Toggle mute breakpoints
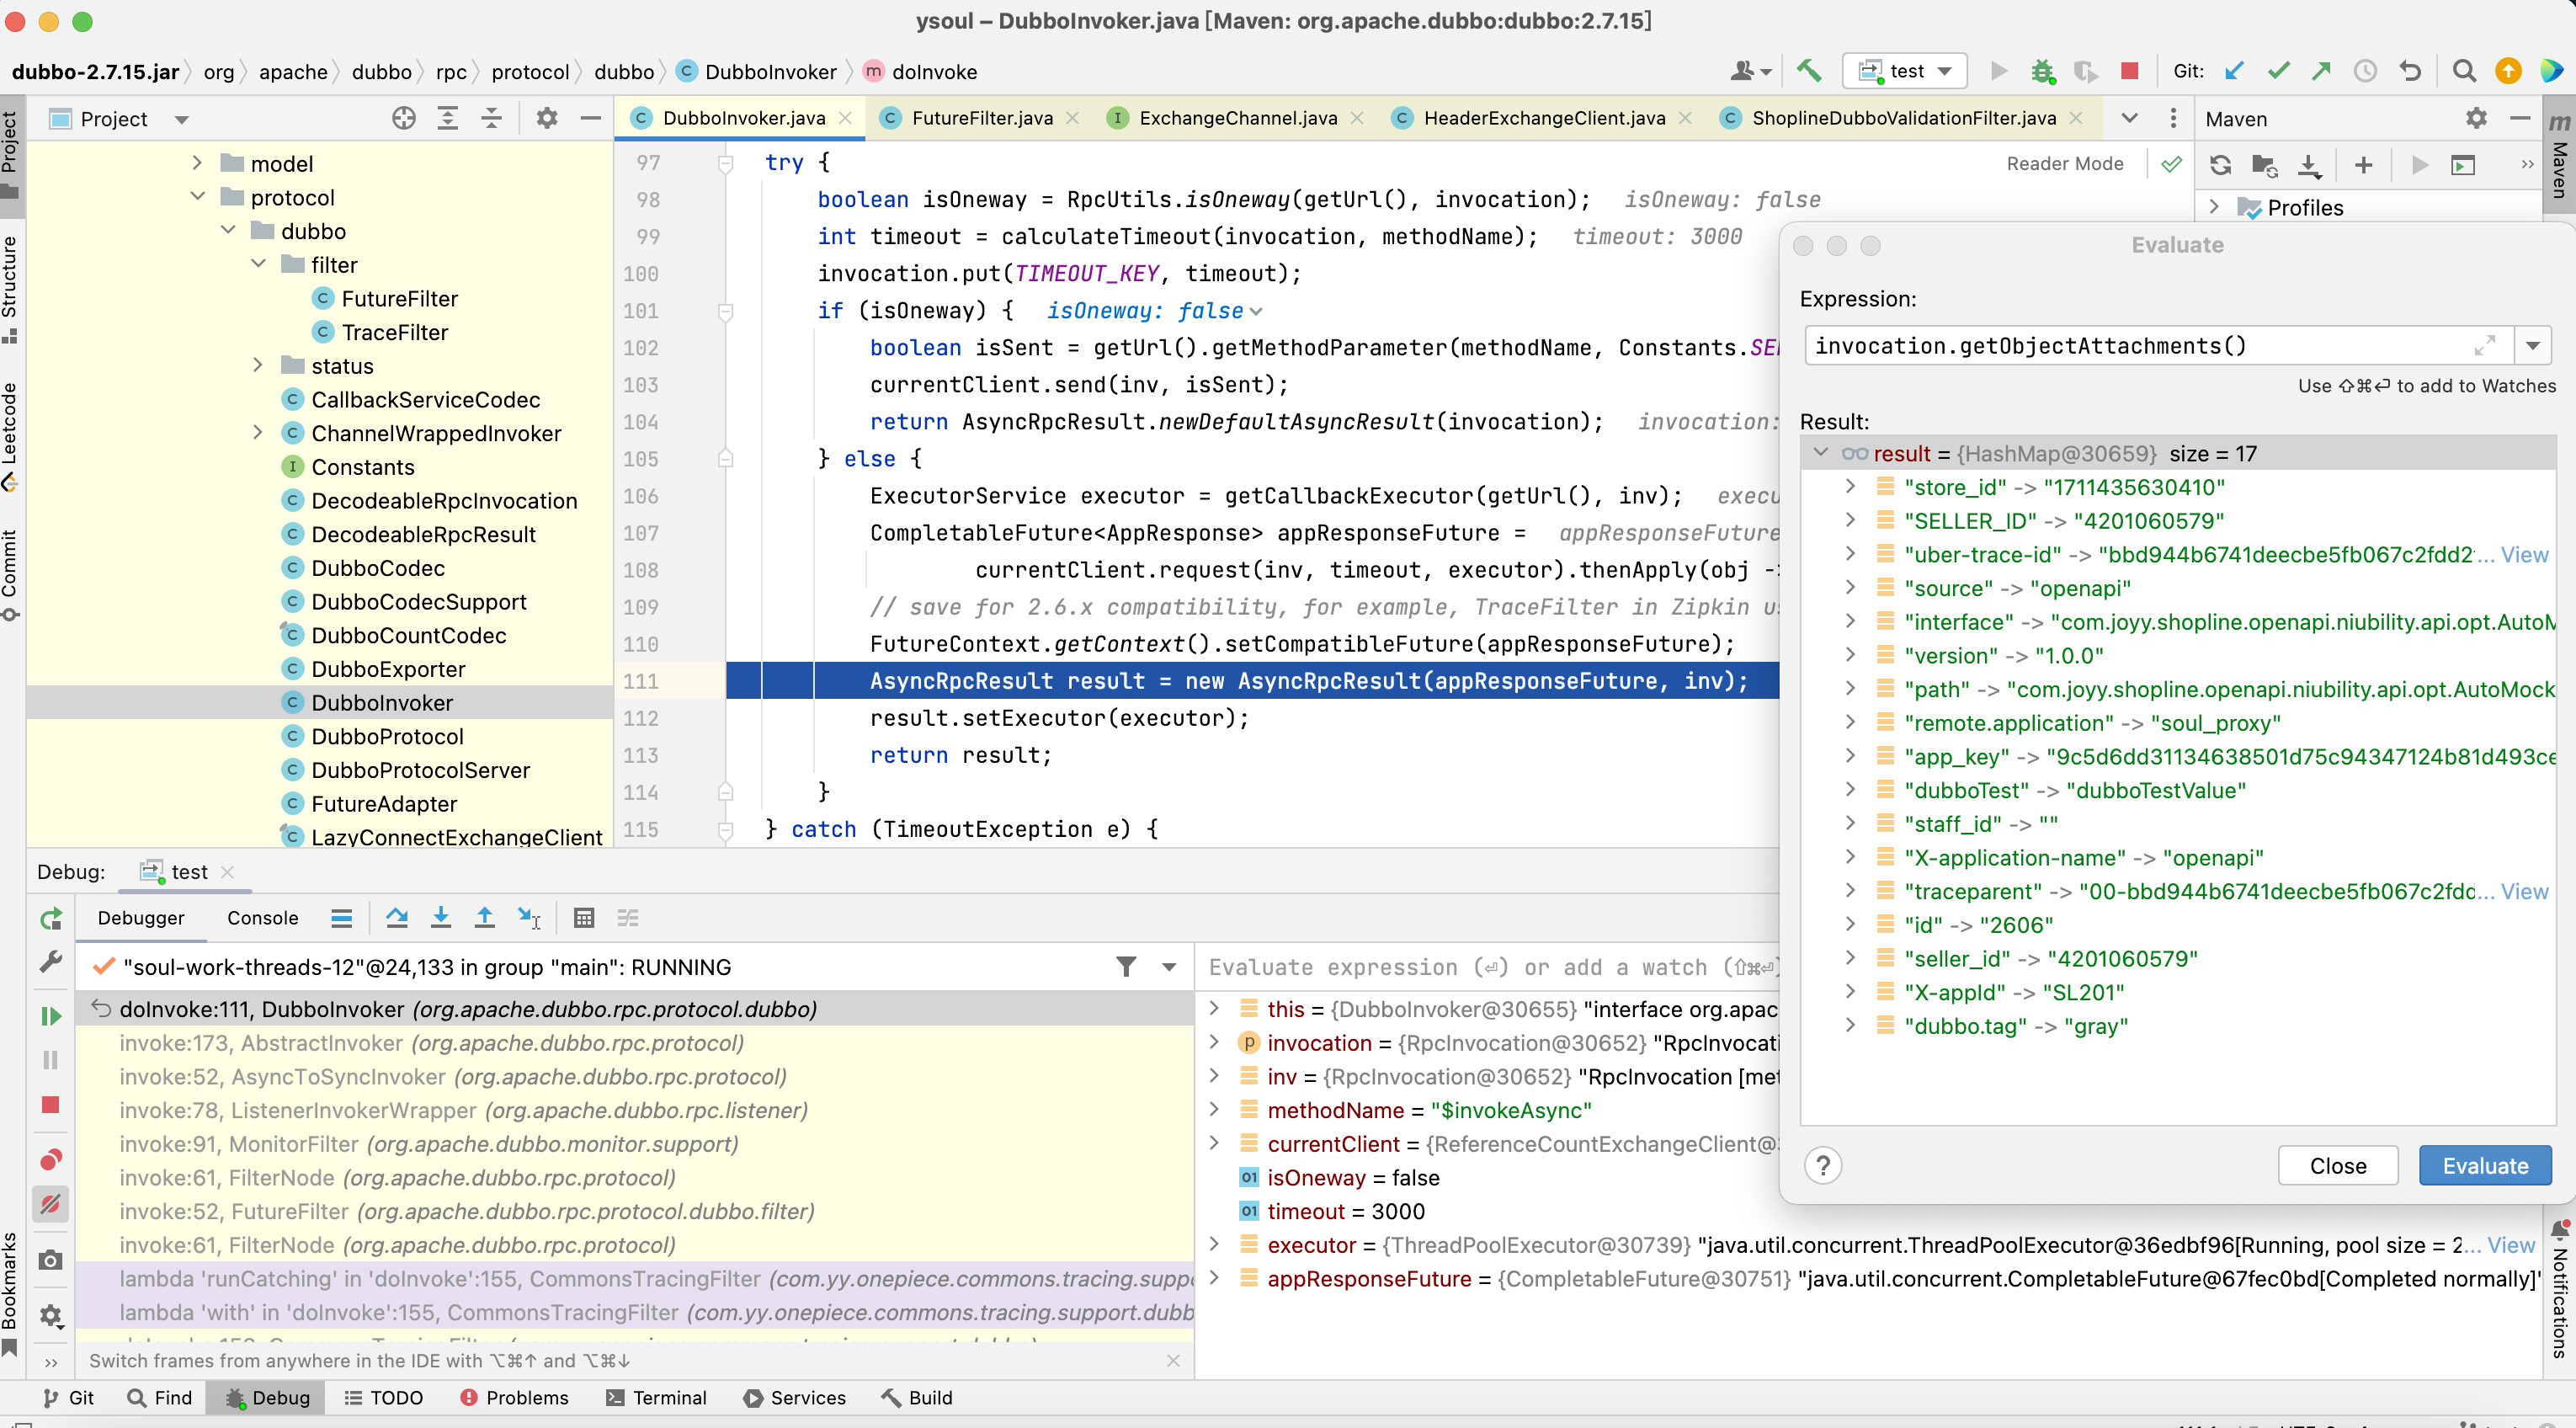 (50, 1204)
